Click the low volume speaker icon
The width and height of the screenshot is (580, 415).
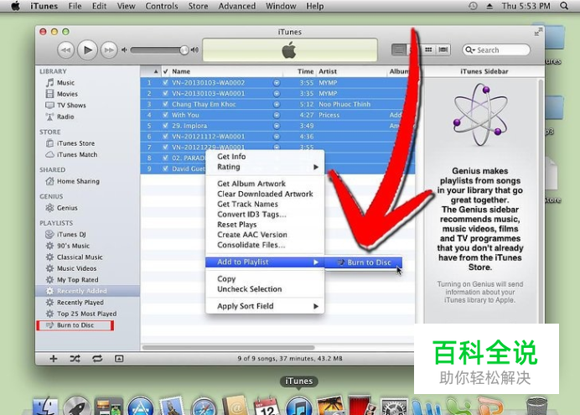[124, 50]
